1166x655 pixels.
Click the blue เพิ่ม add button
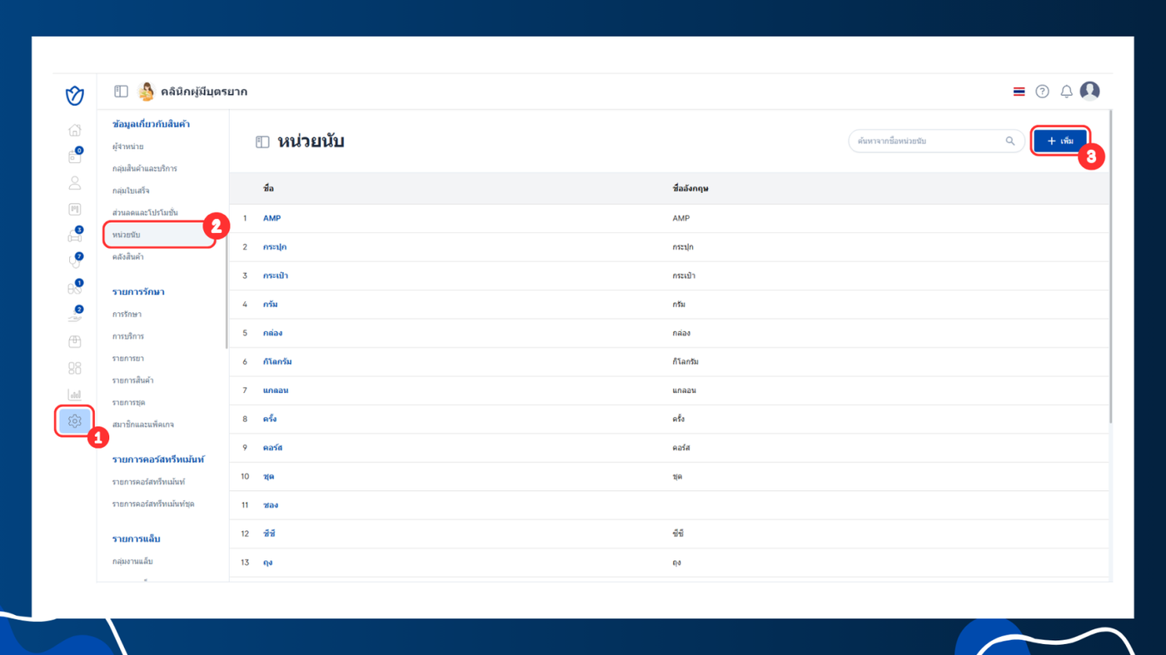coord(1060,141)
